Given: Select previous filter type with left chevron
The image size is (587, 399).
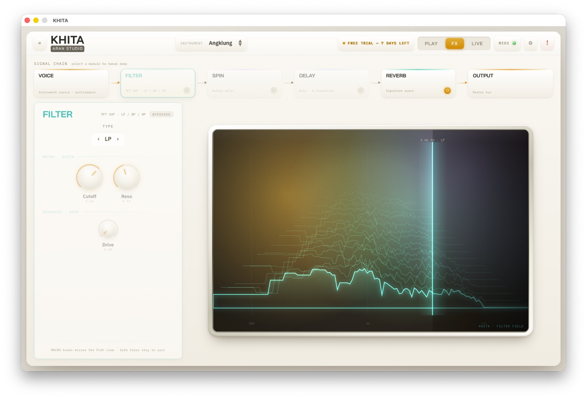Looking at the screenshot, I should coord(98,139).
